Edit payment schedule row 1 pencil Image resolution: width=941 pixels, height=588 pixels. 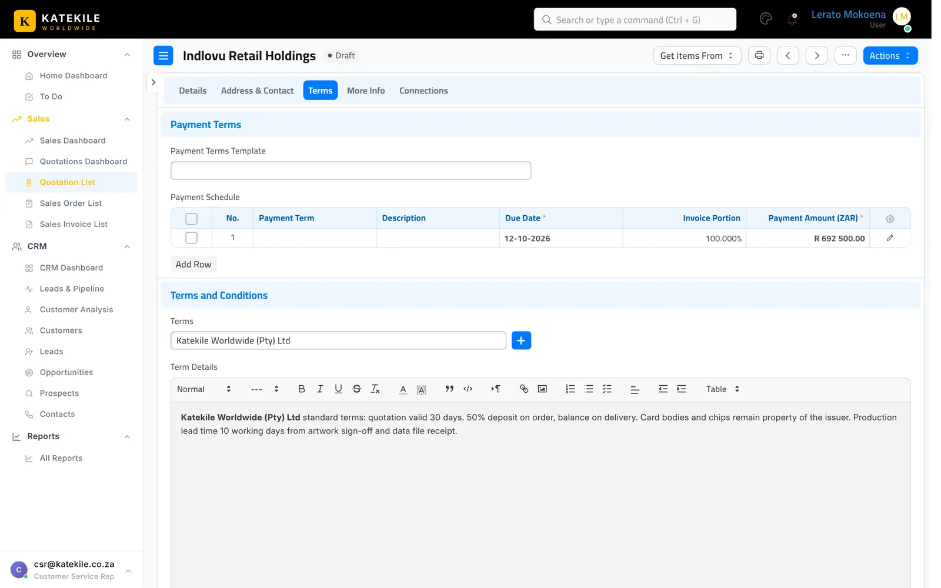[890, 238]
